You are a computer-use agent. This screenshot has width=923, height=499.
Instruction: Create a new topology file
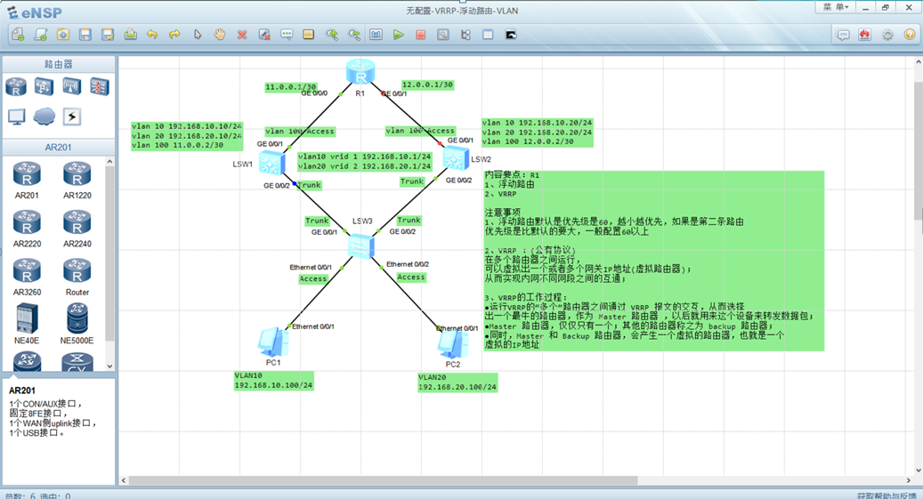point(19,35)
